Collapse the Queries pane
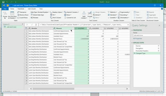The width and height of the screenshot is (166, 96). 22,24
